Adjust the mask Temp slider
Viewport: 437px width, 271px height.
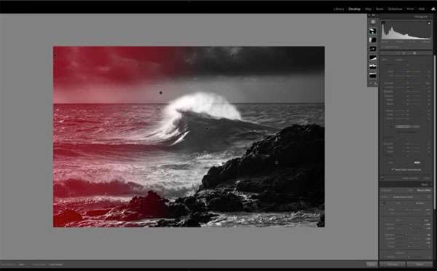[x=408, y=71]
